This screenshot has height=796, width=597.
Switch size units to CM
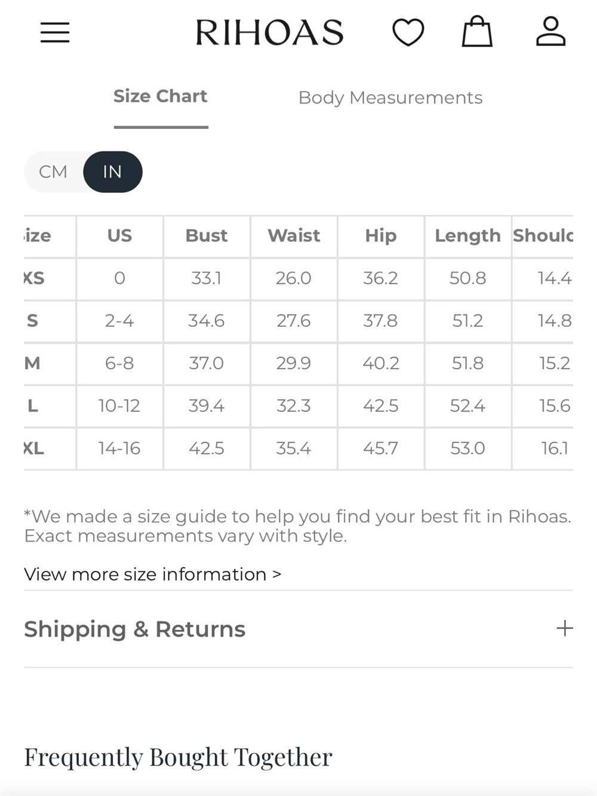pos(53,172)
